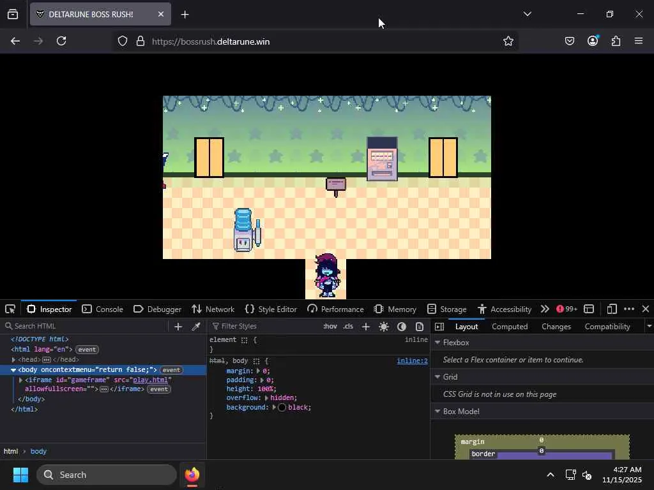Image resolution: width=654 pixels, height=490 pixels.
Task: Open a new browser tab
Action: (185, 15)
